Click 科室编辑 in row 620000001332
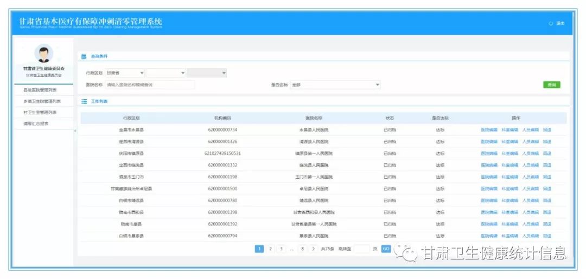This screenshot has height=279, width=586. (x=509, y=165)
